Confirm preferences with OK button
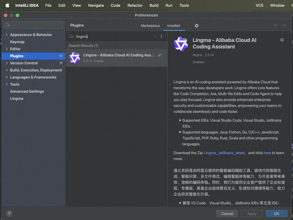This screenshot has height=220, width=293. (x=276, y=213)
